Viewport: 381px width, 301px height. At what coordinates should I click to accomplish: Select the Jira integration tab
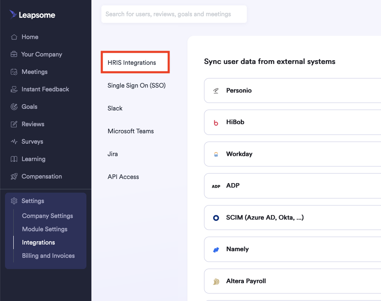coord(112,154)
